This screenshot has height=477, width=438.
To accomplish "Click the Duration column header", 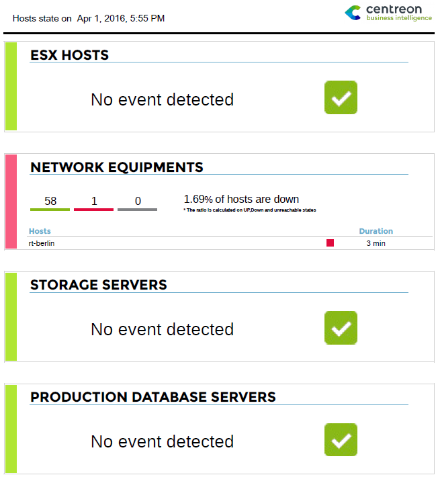I will [x=376, y=231].
